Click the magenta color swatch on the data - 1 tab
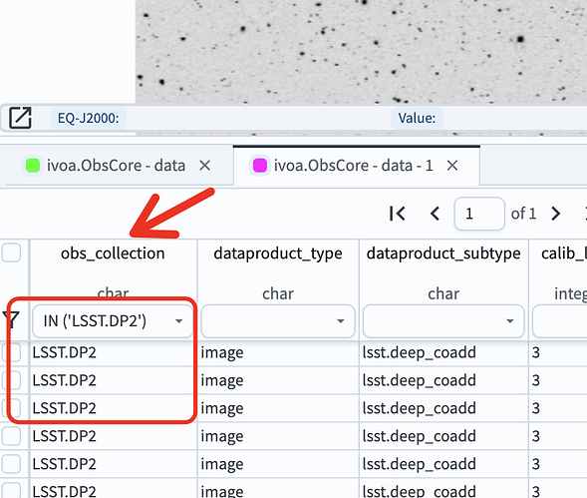The height and width of the screenshot is (498, 587). [260, 166]
